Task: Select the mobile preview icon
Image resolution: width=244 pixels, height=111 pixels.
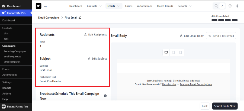Action: (181, 53)
